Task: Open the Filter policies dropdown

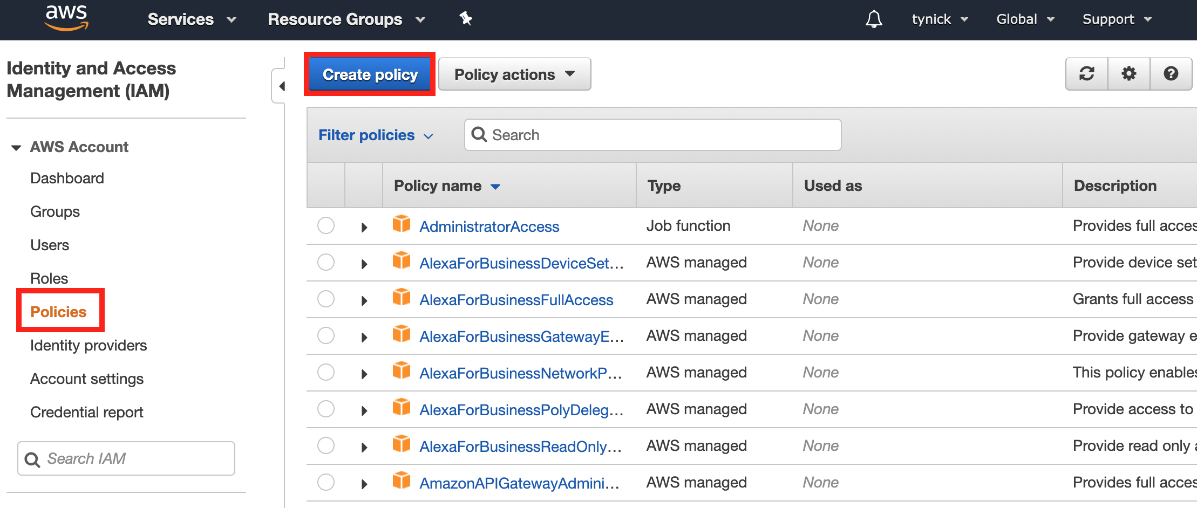Action: (376, 135)
